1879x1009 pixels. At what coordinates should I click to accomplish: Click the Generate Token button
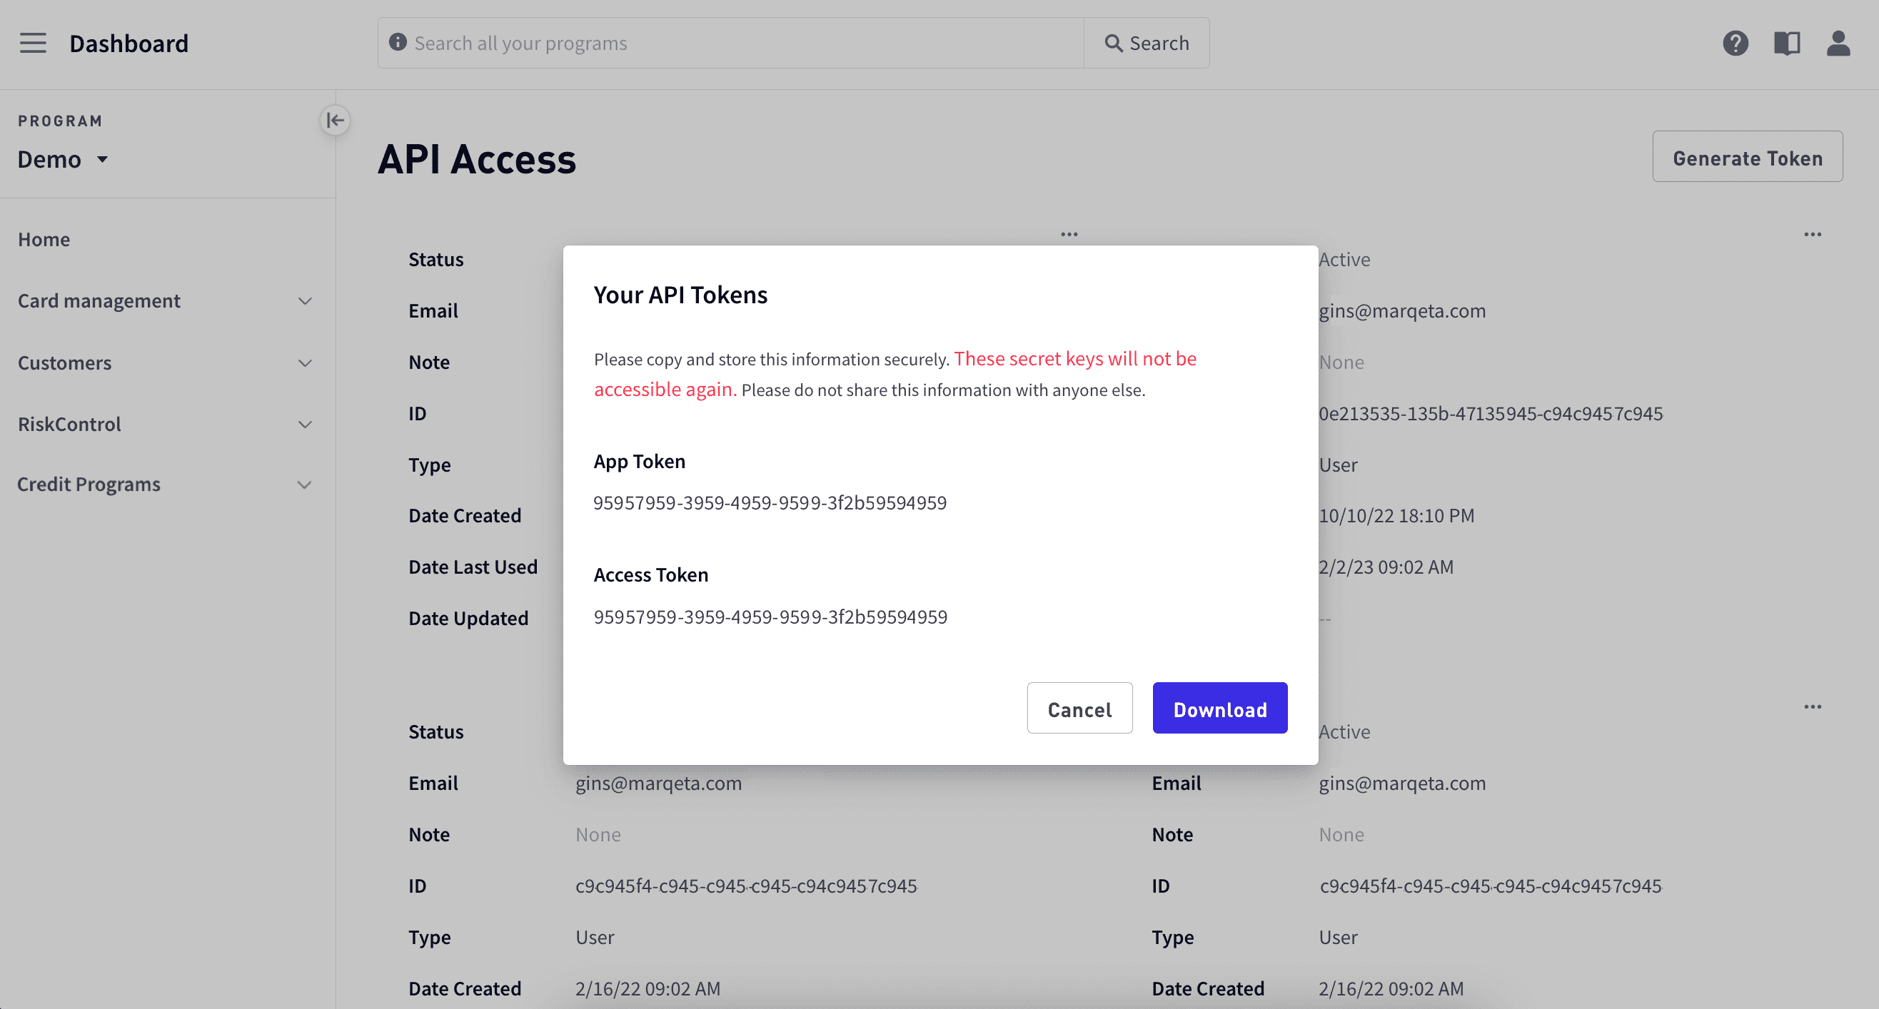tap(1748, 157)
